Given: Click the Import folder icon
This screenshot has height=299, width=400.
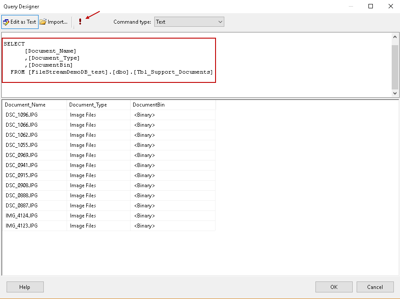Looking at the screenshot, I should coord(43,22).
